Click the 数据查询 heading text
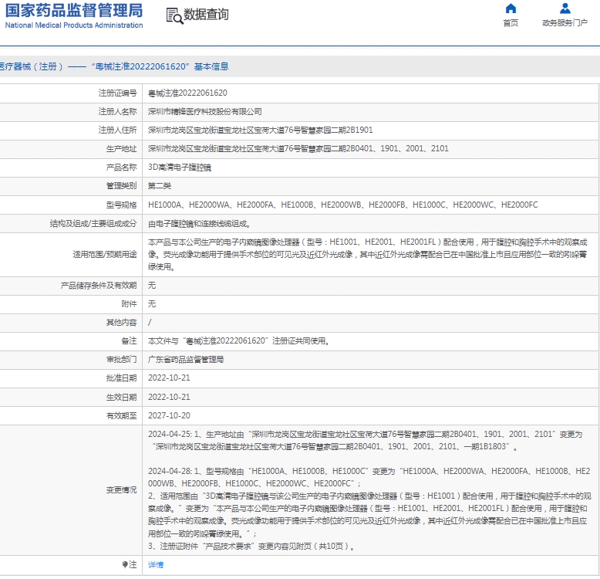600x579 pixels. (206, 15)
